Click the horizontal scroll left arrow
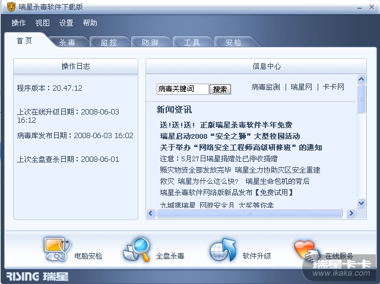The width and height of the screenshot is (380, 284). pyautogui.click(x=151, y=213)
